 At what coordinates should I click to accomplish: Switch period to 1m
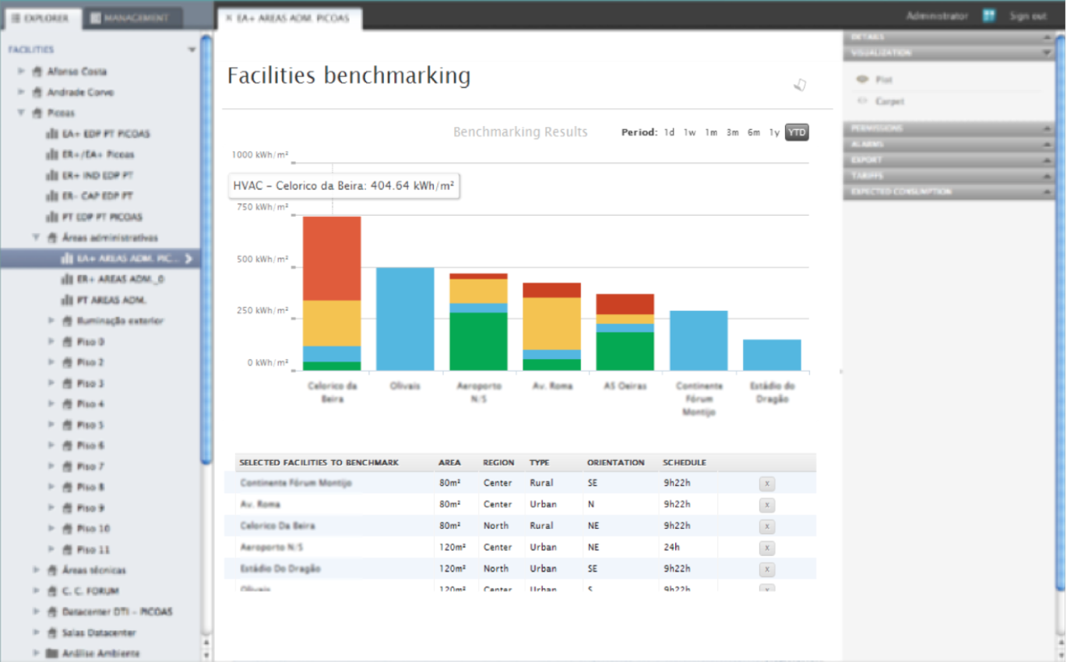[711, 132]
